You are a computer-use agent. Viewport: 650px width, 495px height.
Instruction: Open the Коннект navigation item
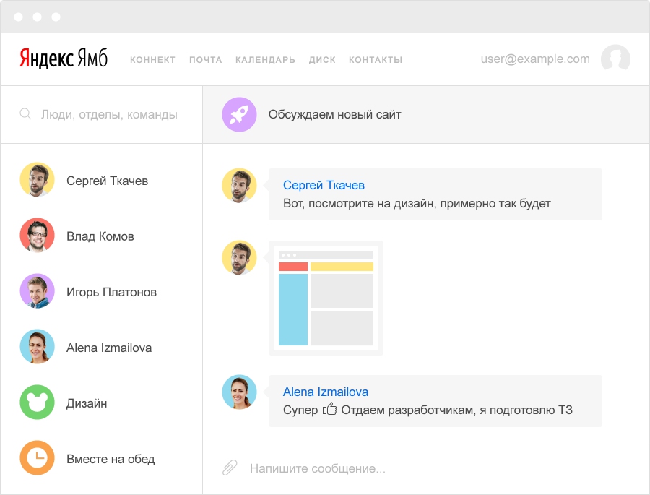pyautogui.click(x=152, y=60)
